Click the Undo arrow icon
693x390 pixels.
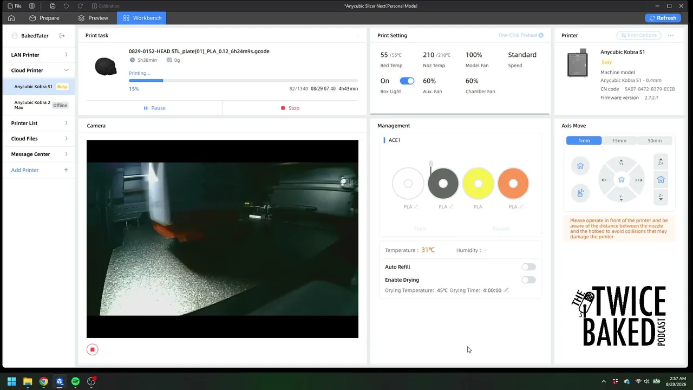pyautogui.click(x=66, y=6)
